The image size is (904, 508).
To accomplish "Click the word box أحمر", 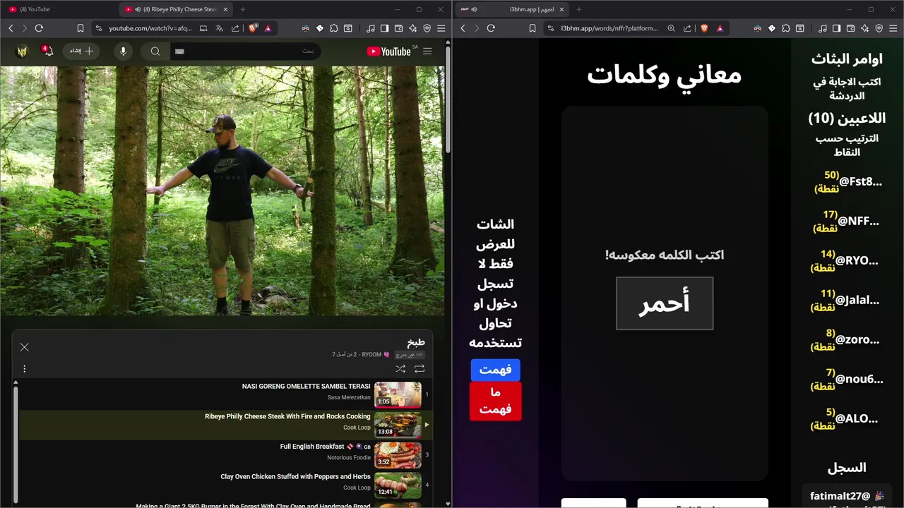I will click(665, 303).
